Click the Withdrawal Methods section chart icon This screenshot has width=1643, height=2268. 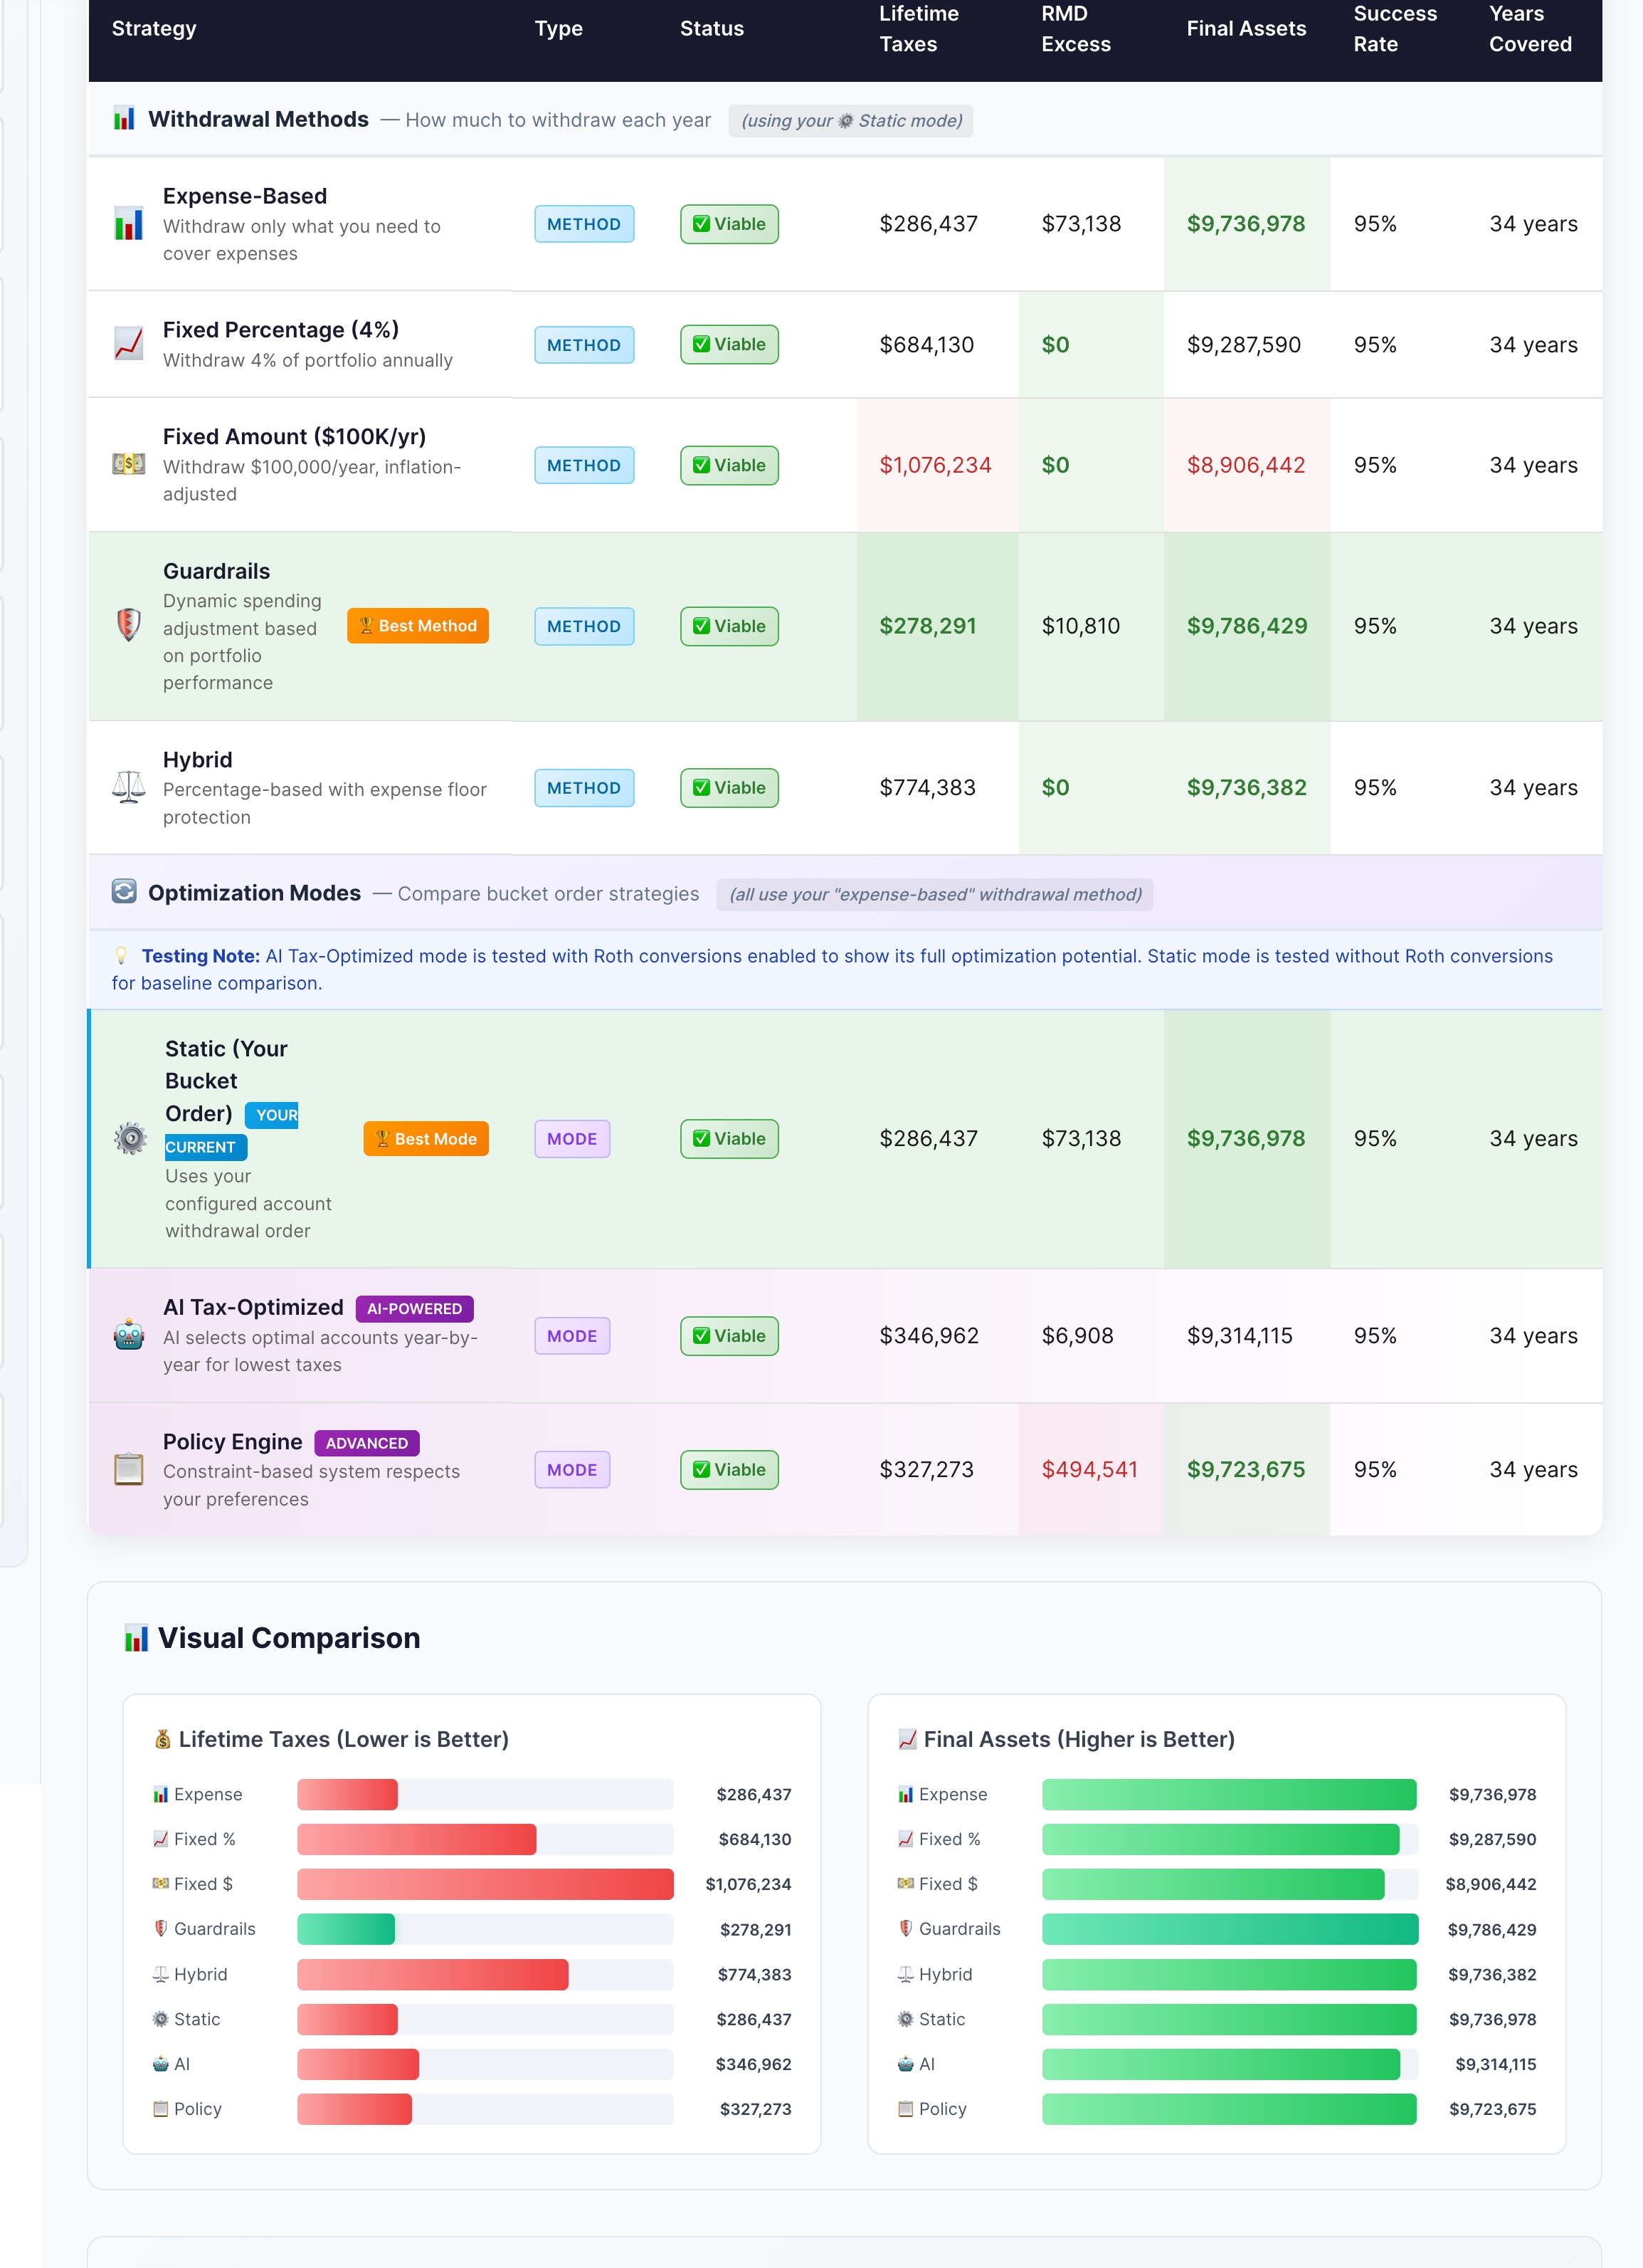coord(124,119)
